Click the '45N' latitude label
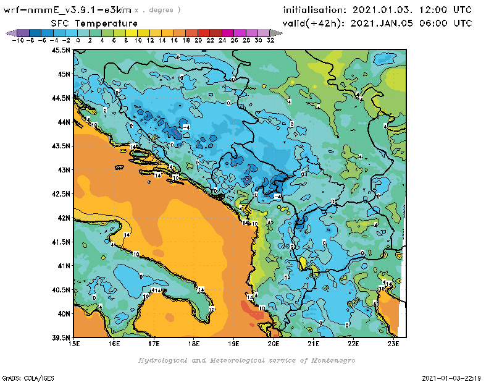The height and width of the screenshot is (382, 494). (x=64, y=74)
